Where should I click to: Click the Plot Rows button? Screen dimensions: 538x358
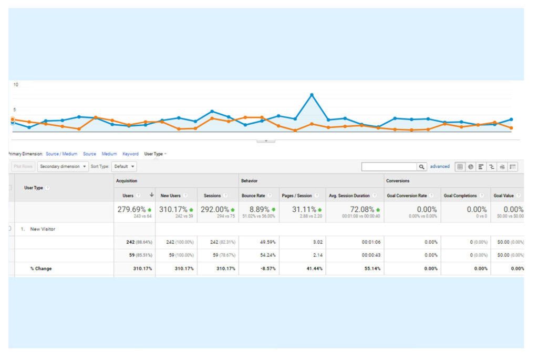coord(23,167)
